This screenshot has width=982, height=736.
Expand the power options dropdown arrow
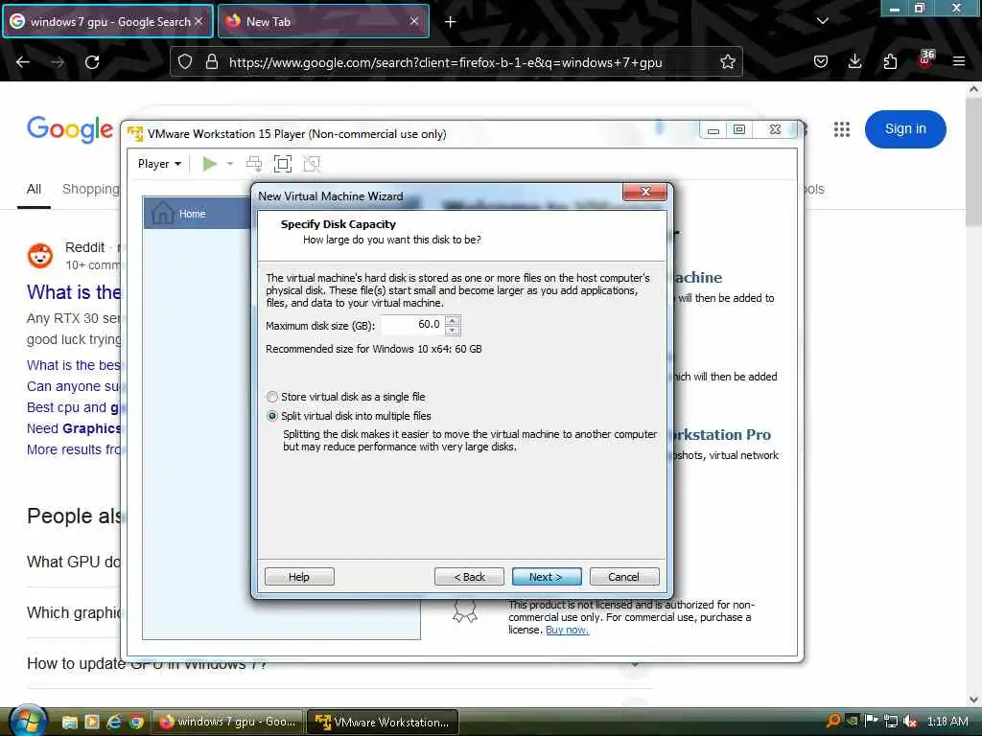tap(230, 164)
